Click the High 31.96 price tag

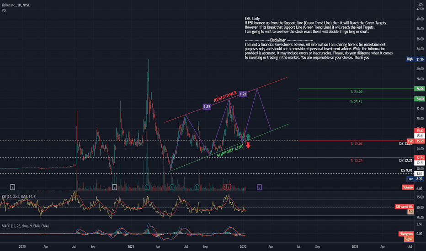[x=415, y=59]
